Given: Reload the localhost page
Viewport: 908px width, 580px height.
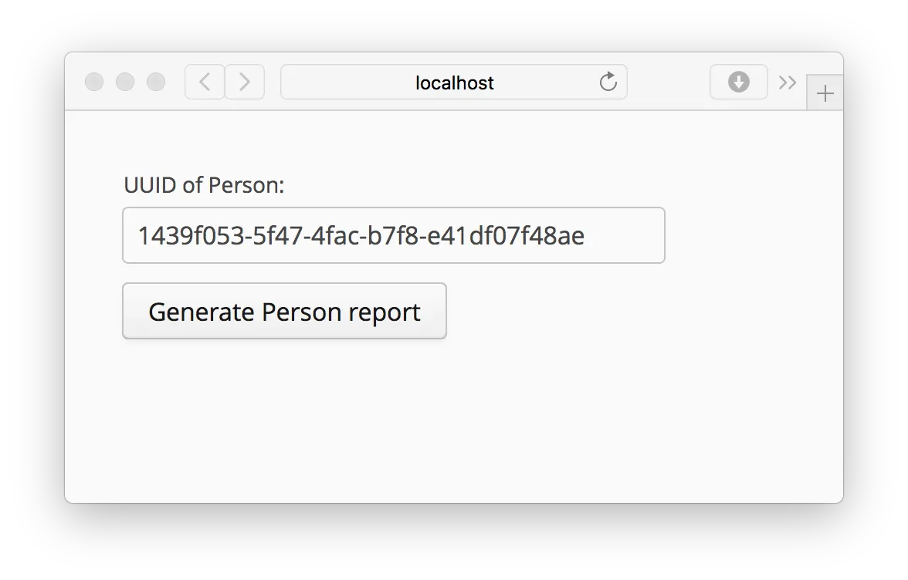Looking at the screenshot, I should click(608, 82).
